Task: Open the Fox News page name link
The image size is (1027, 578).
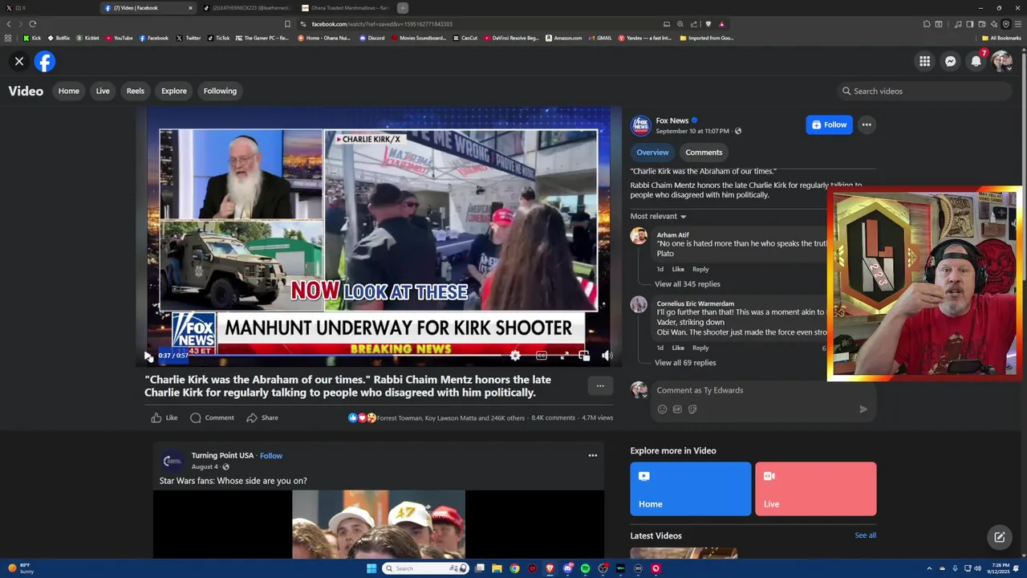Action: point(672,120)
